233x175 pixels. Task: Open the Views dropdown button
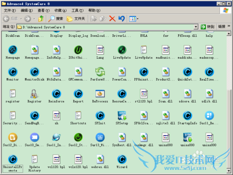pyautogui.click(x=134, y=19)
